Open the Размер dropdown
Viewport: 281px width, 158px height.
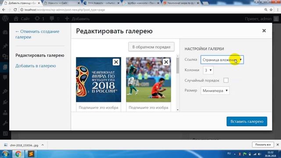(x=215, y=91)
